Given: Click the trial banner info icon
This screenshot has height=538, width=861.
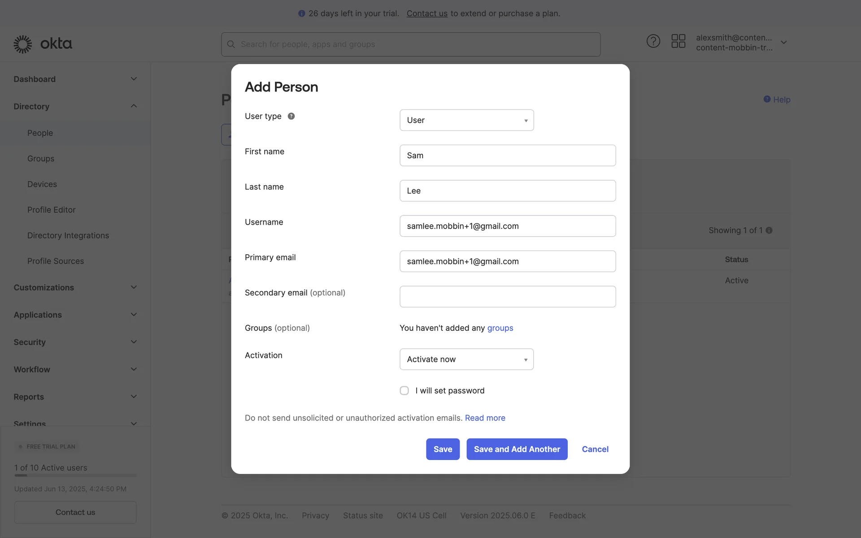Looking at the screenshot, I should tap(301, 13).
